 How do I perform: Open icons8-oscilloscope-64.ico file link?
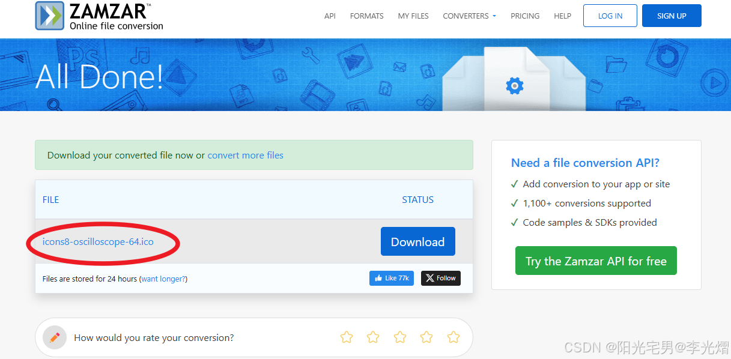(98, 241)
